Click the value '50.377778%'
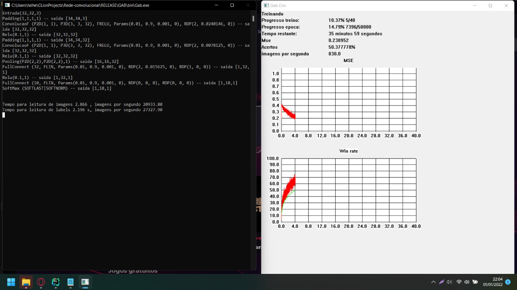The height and width of the screenshot is (290, 517). [342, 47]
